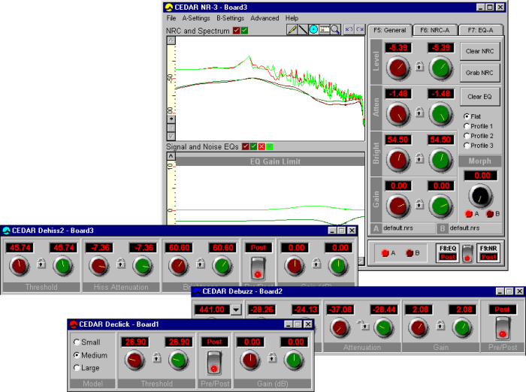
Task: Toggle red checkbox next to NRC and Spectrum
Action: pos(237,31)
